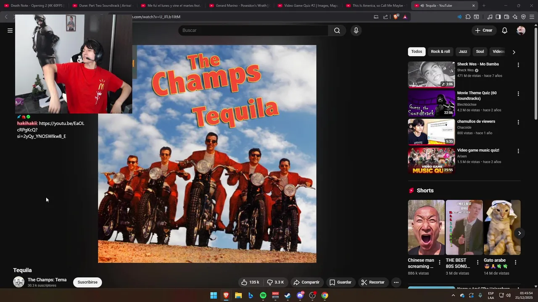Click the Guardar save button
The height and width of the screenshot is (302, 538).
pyautogui.click(x=340, y=282)
